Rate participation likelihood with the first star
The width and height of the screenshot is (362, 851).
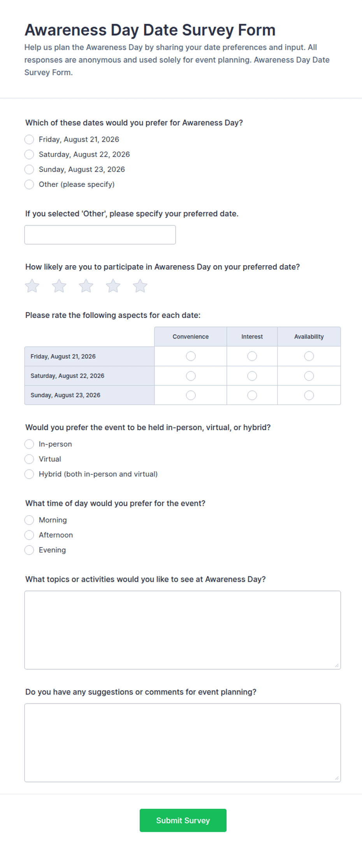click(32, 286)
